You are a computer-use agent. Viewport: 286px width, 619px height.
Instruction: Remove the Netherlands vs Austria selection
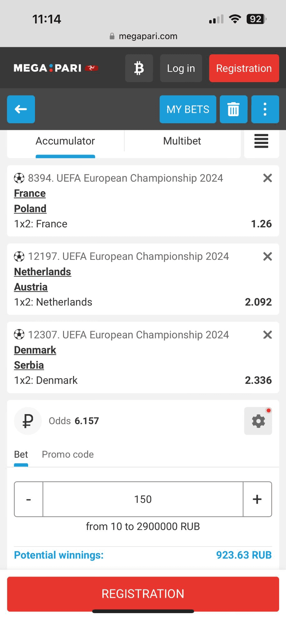pos(268,256)
